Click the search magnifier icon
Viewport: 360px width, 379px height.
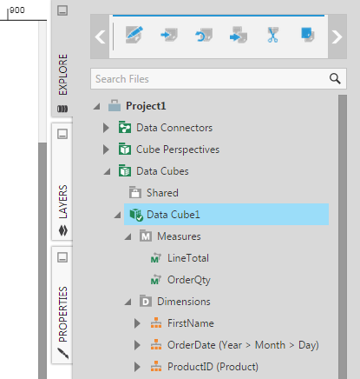(335, 78)
